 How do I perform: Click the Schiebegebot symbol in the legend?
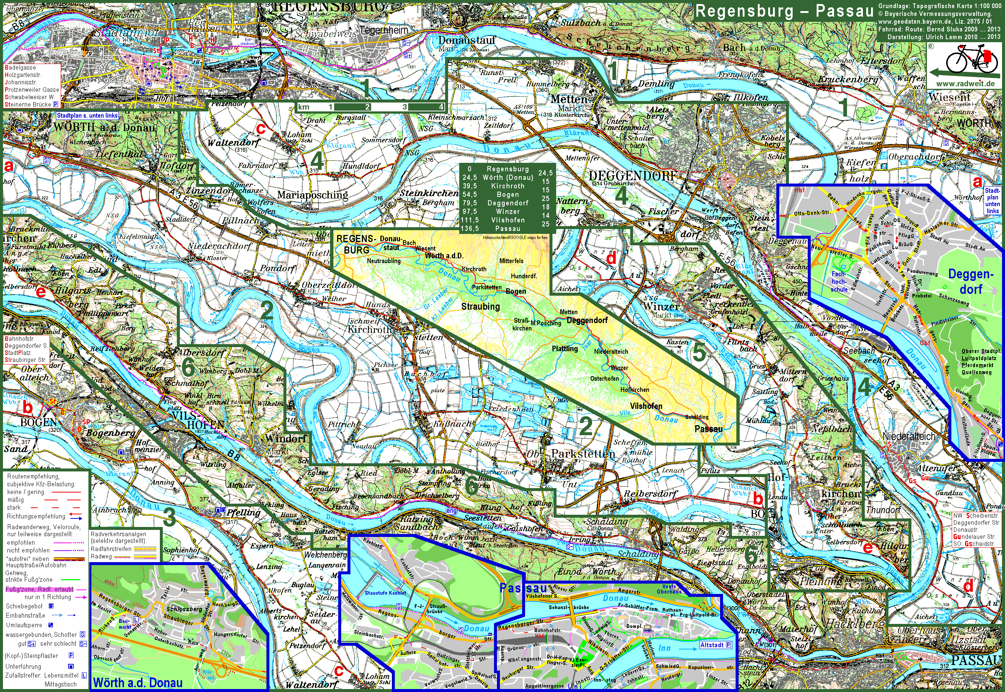click(51, 606)
